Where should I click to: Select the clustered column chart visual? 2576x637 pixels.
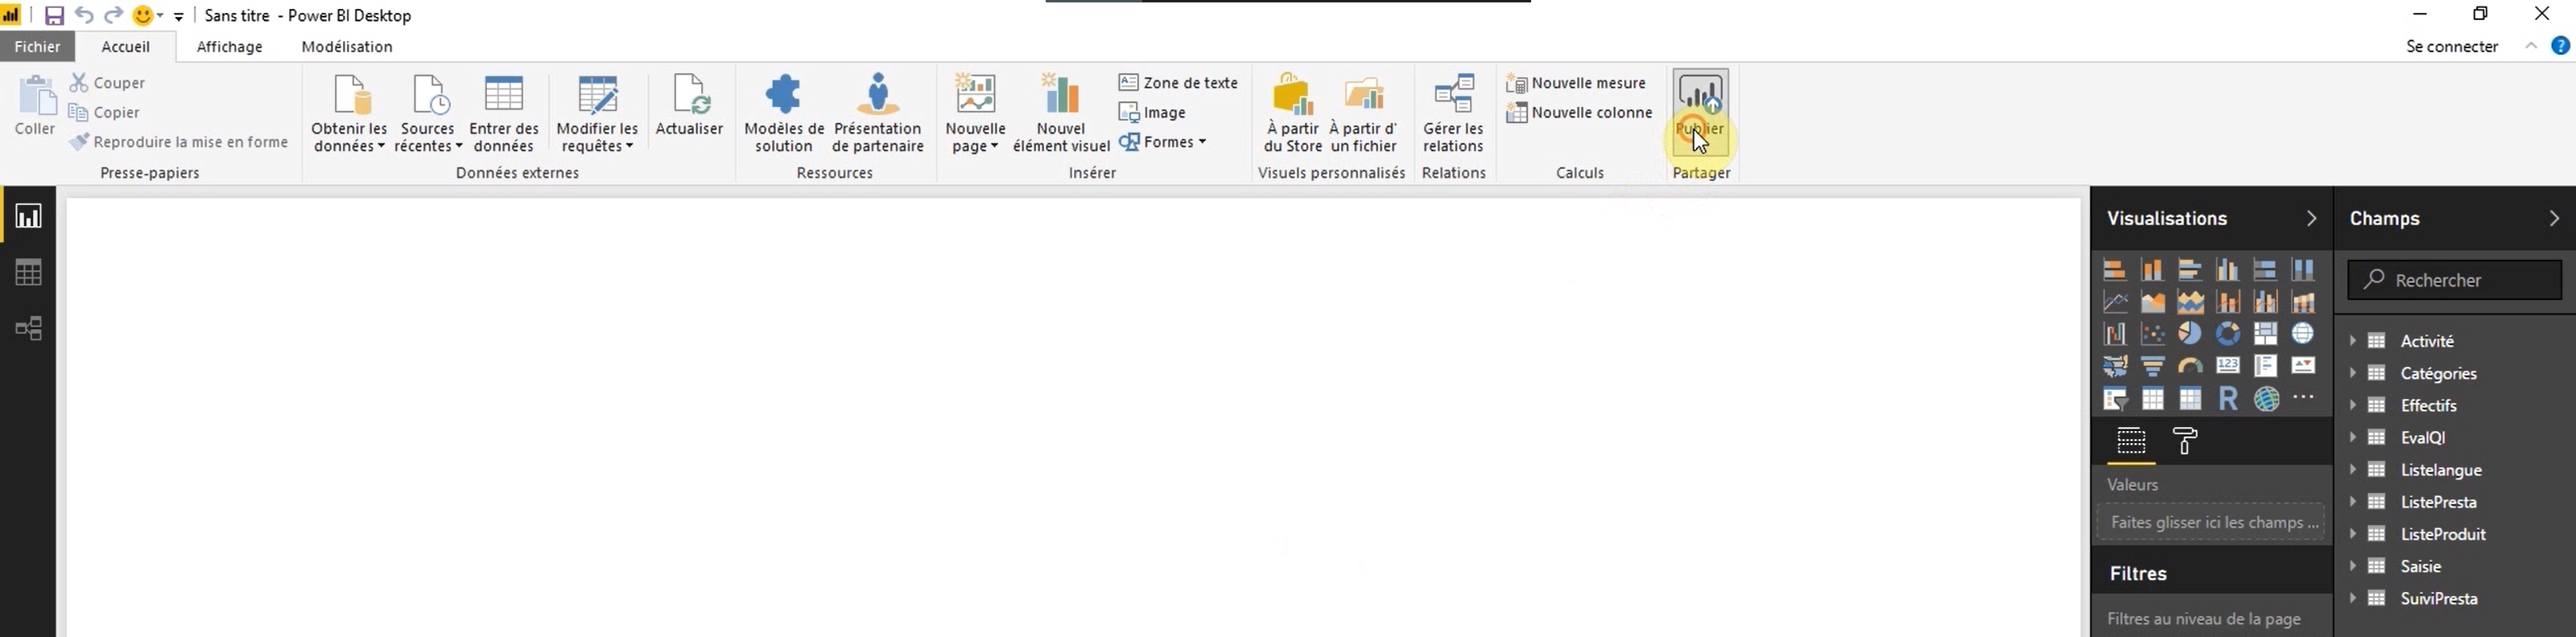(2228, 269)
